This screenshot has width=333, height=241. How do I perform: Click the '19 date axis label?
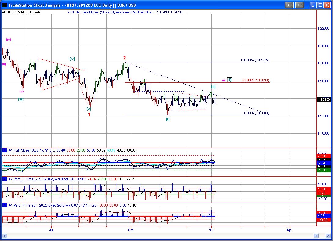click(x=211, y=230)
